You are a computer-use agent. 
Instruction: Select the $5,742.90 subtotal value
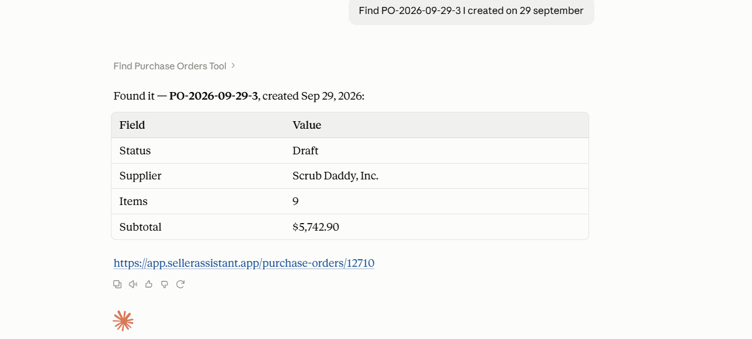[316, 227]
